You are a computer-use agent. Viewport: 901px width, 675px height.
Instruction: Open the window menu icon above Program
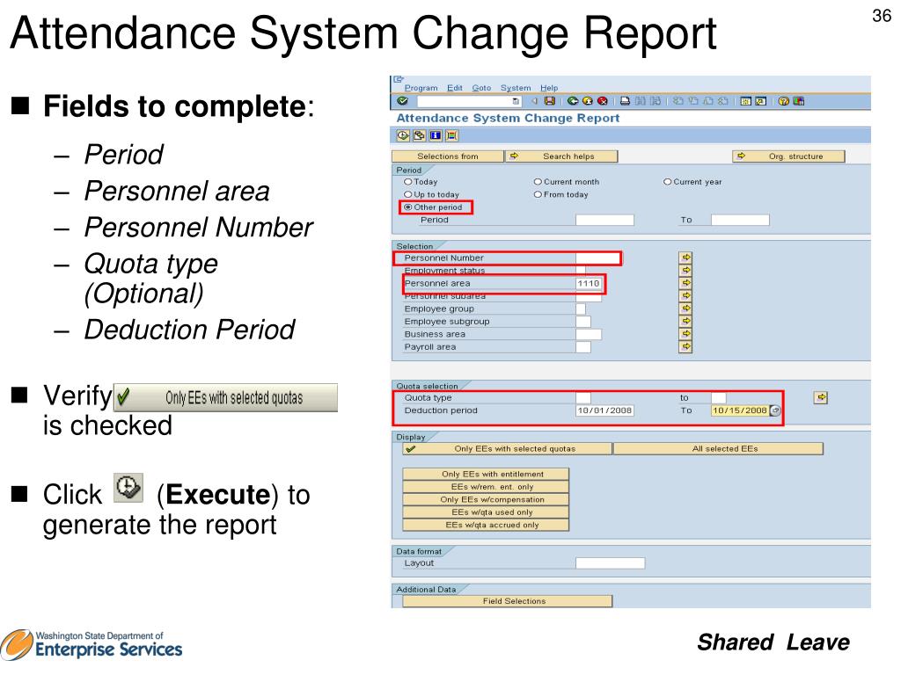point(399,79)
